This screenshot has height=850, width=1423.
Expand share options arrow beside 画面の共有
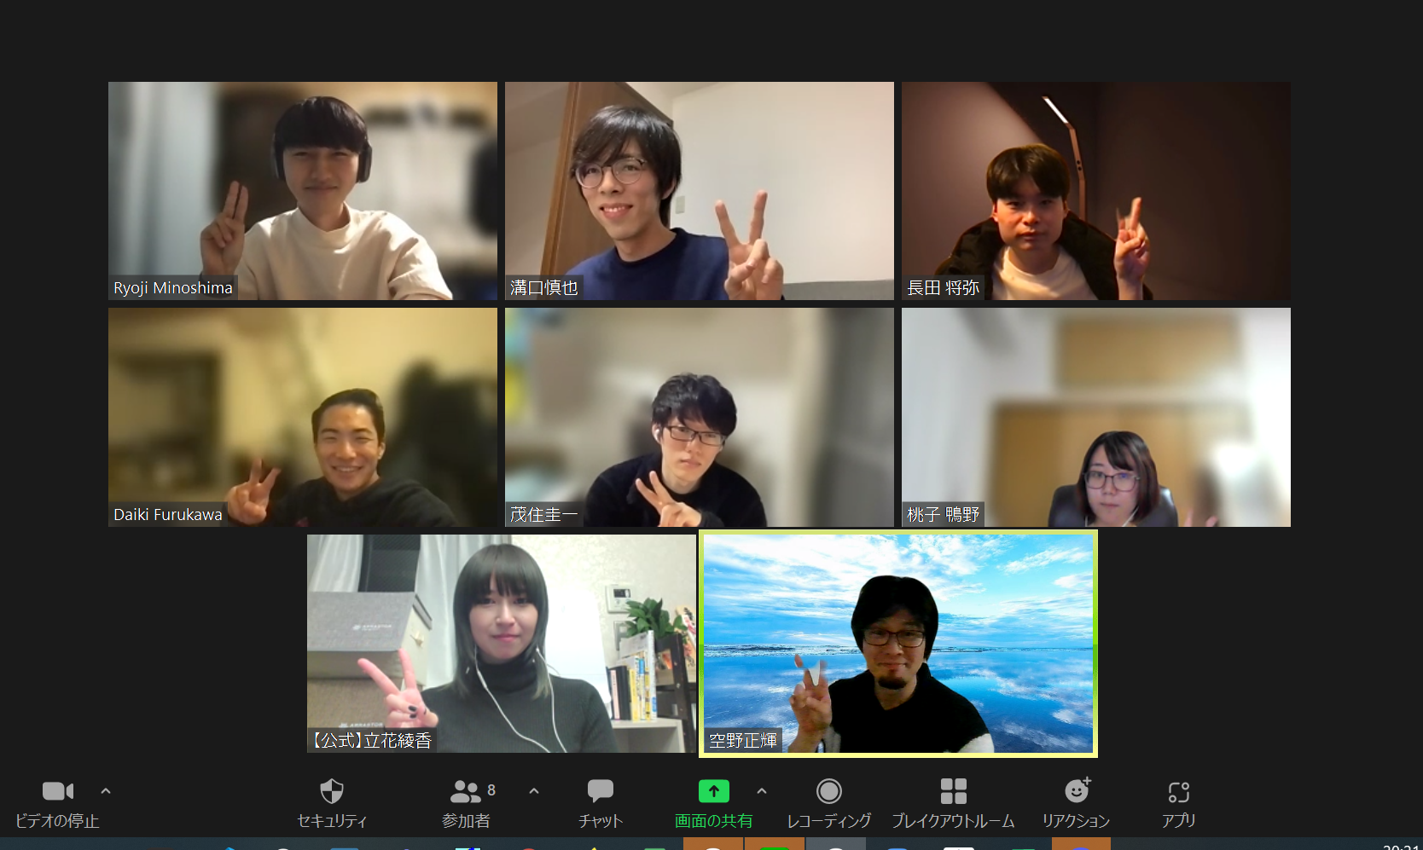762,791
